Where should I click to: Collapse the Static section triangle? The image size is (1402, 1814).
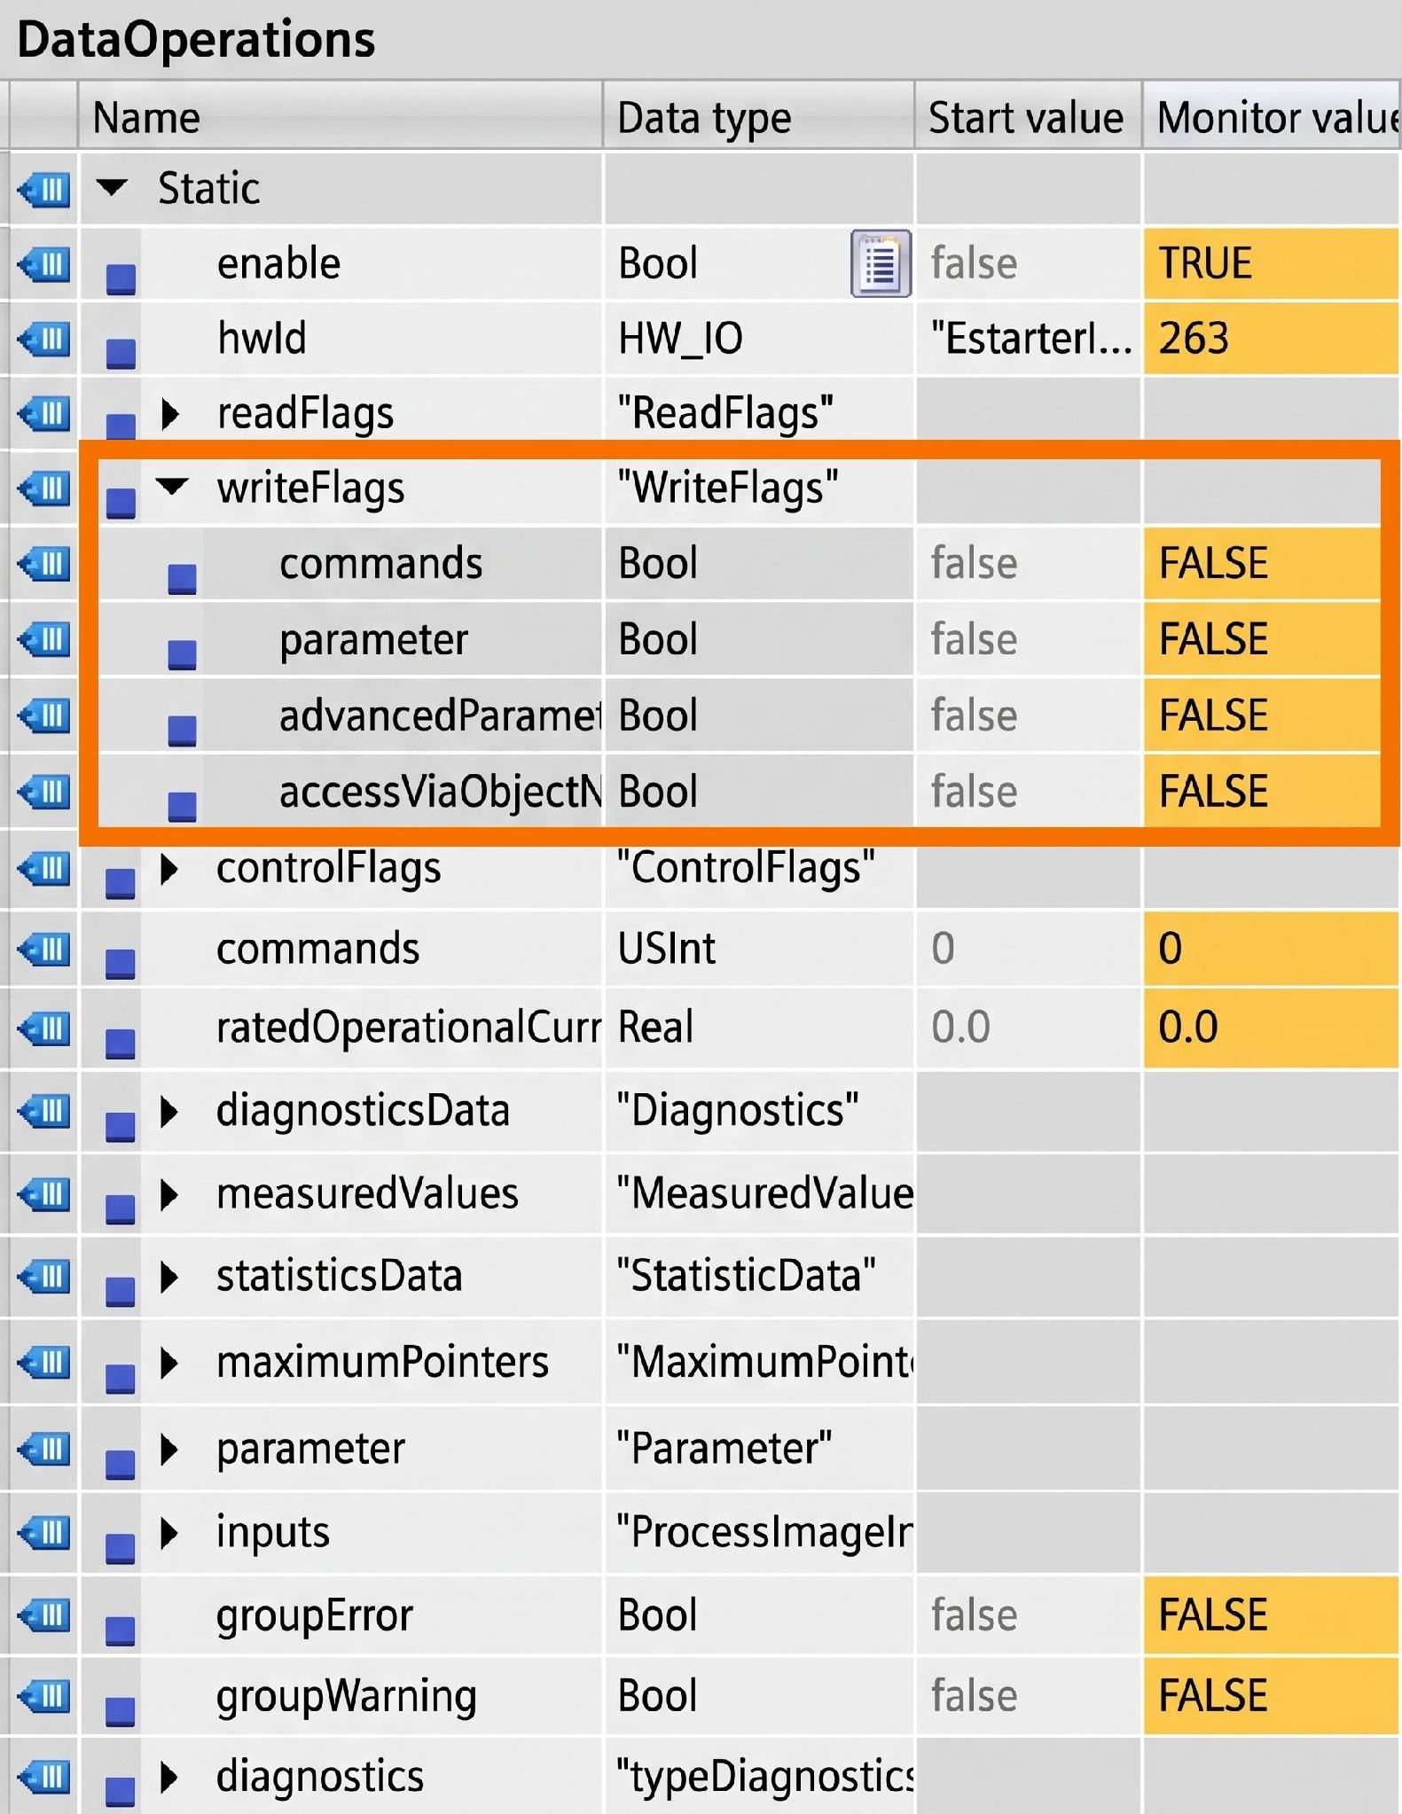click(x=113, y=188)
